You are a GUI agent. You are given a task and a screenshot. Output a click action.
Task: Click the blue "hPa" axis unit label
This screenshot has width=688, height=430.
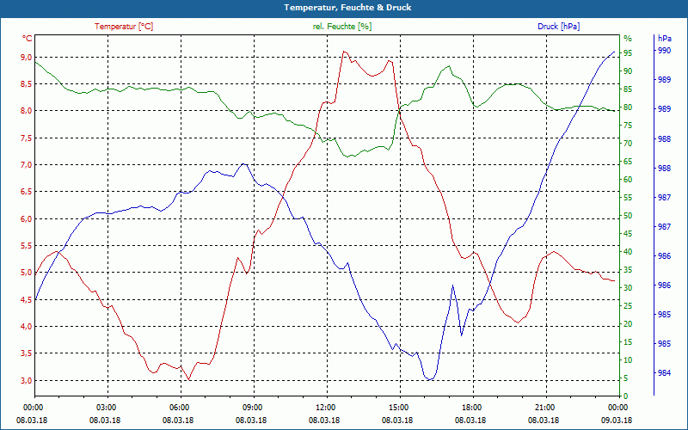point(665,39)
